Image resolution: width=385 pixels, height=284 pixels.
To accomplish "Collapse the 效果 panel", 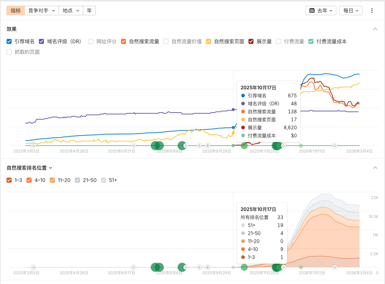I will pos(375,29).
